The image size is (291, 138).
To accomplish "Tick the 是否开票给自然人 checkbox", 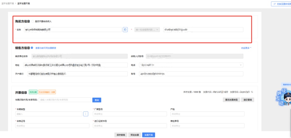I will point(33,21).
